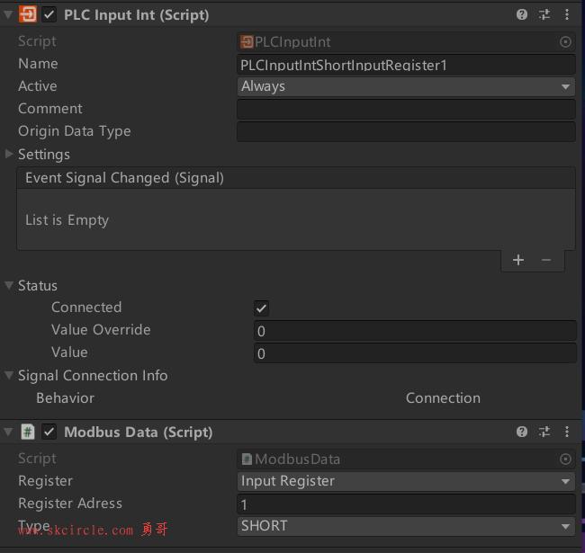Open object picker for ModbusData script field
This screenshot has width=585, height=553.
tap(565, 459)
